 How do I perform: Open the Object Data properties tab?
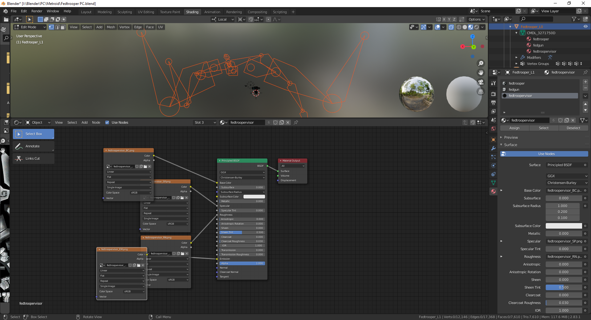point(493,183)
